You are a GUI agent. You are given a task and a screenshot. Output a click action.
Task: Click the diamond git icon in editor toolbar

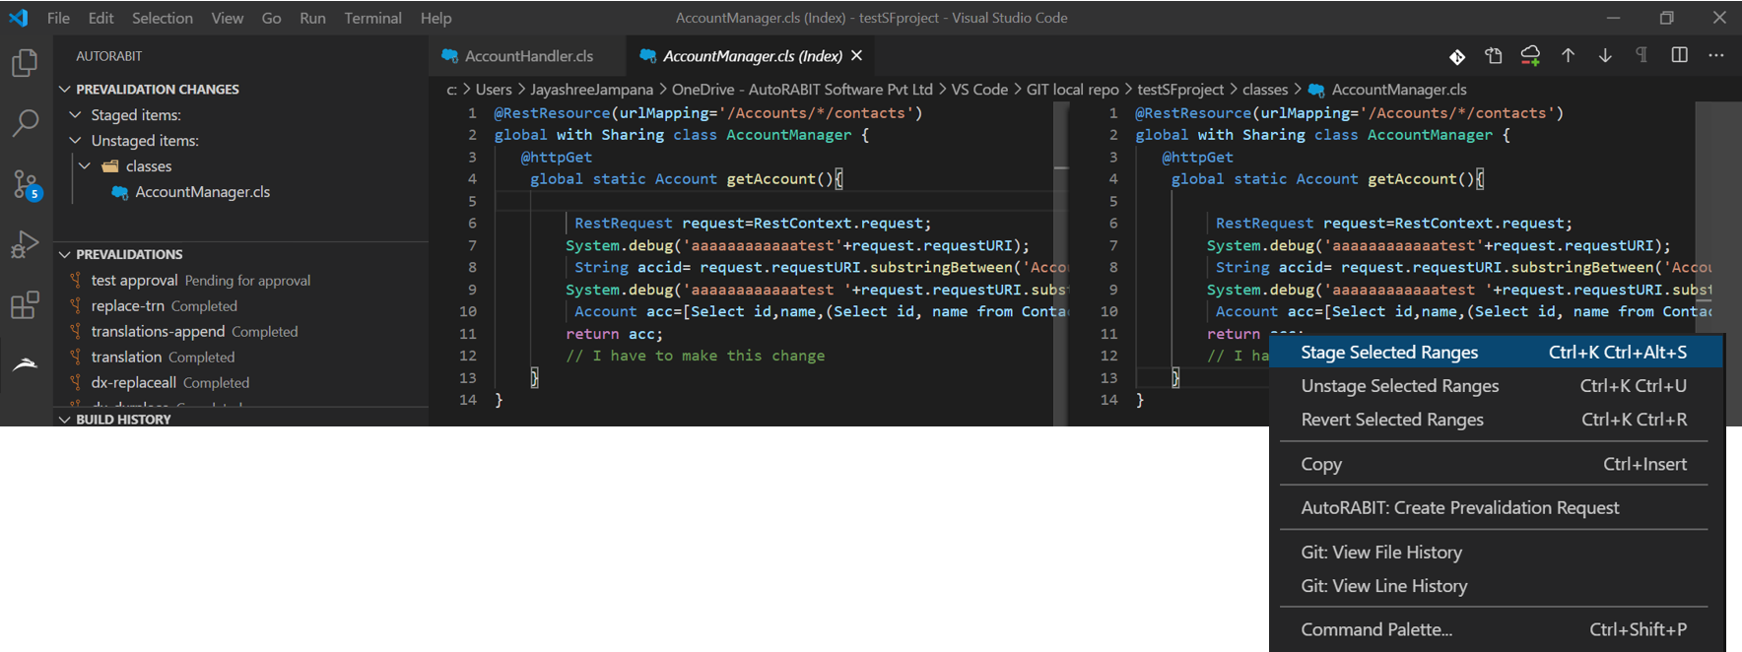(1457, 56)
